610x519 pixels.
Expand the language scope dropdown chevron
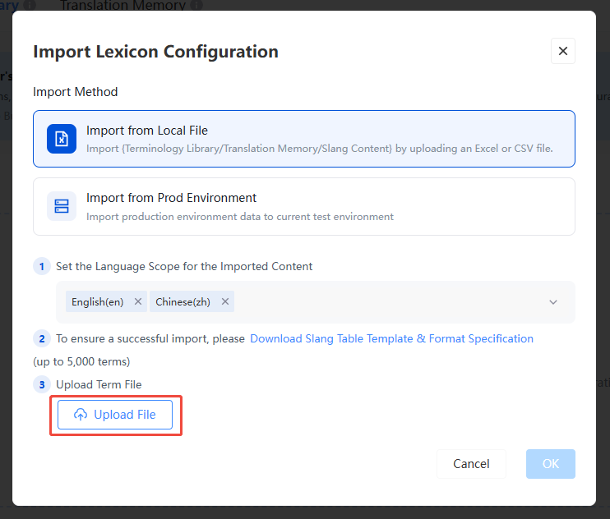pos(553,302)
